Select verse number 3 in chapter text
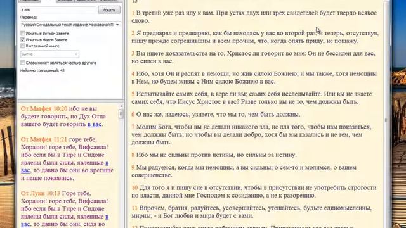 [133, 53]
